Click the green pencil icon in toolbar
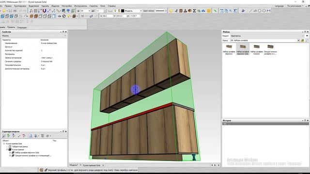 [x=215, y=11]
